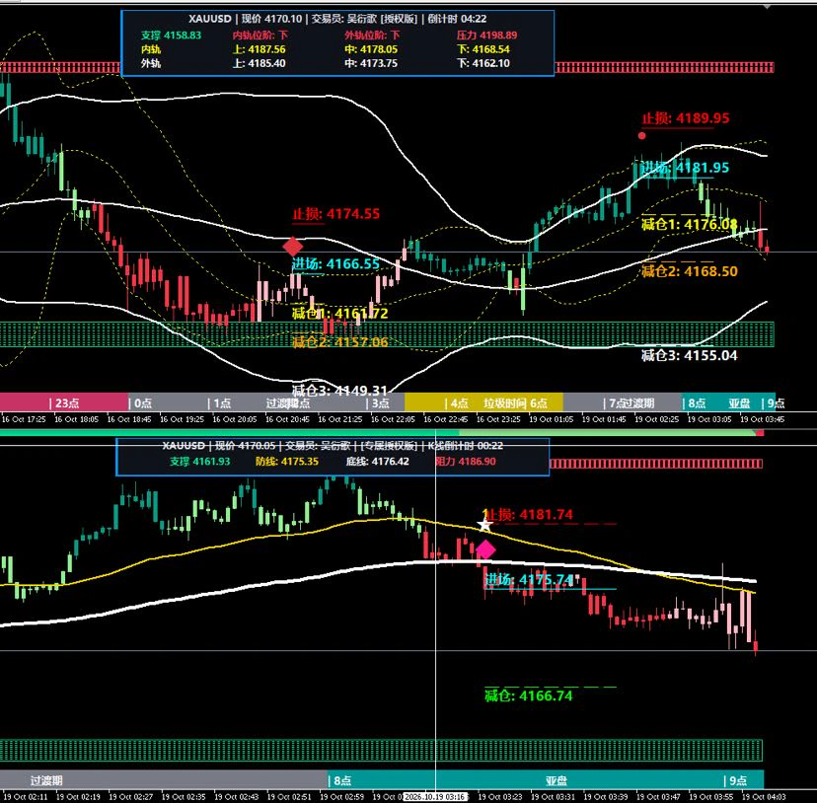Click the 16 Oct 22:05 time axis label

(x=393, y=419)
